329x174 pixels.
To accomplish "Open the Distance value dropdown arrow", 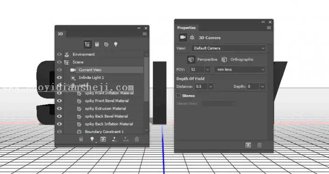I will coord(210,87).
